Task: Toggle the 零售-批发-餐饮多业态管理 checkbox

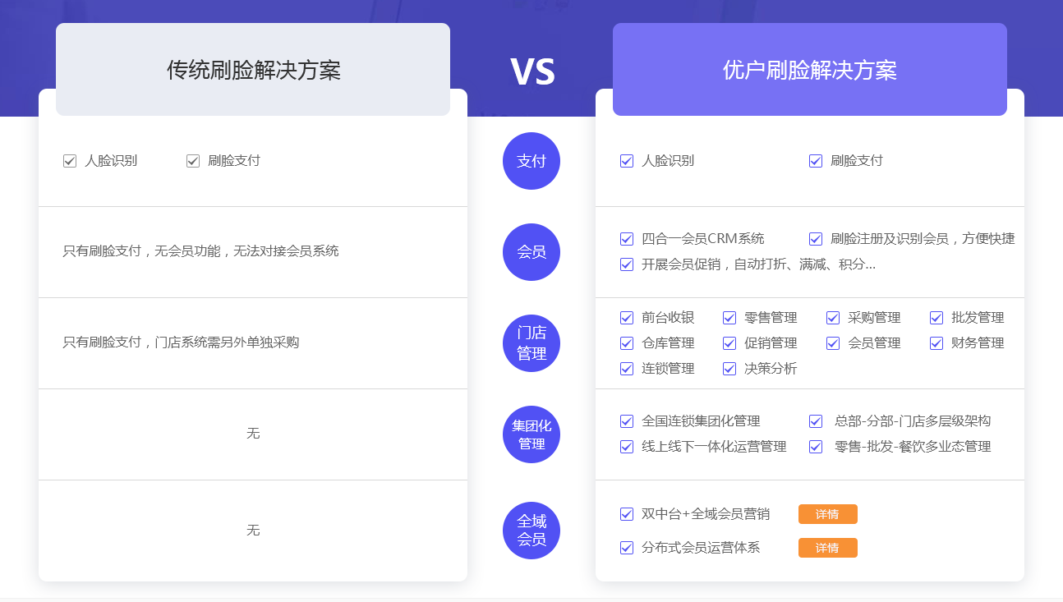Action: (x=816, y=447)
